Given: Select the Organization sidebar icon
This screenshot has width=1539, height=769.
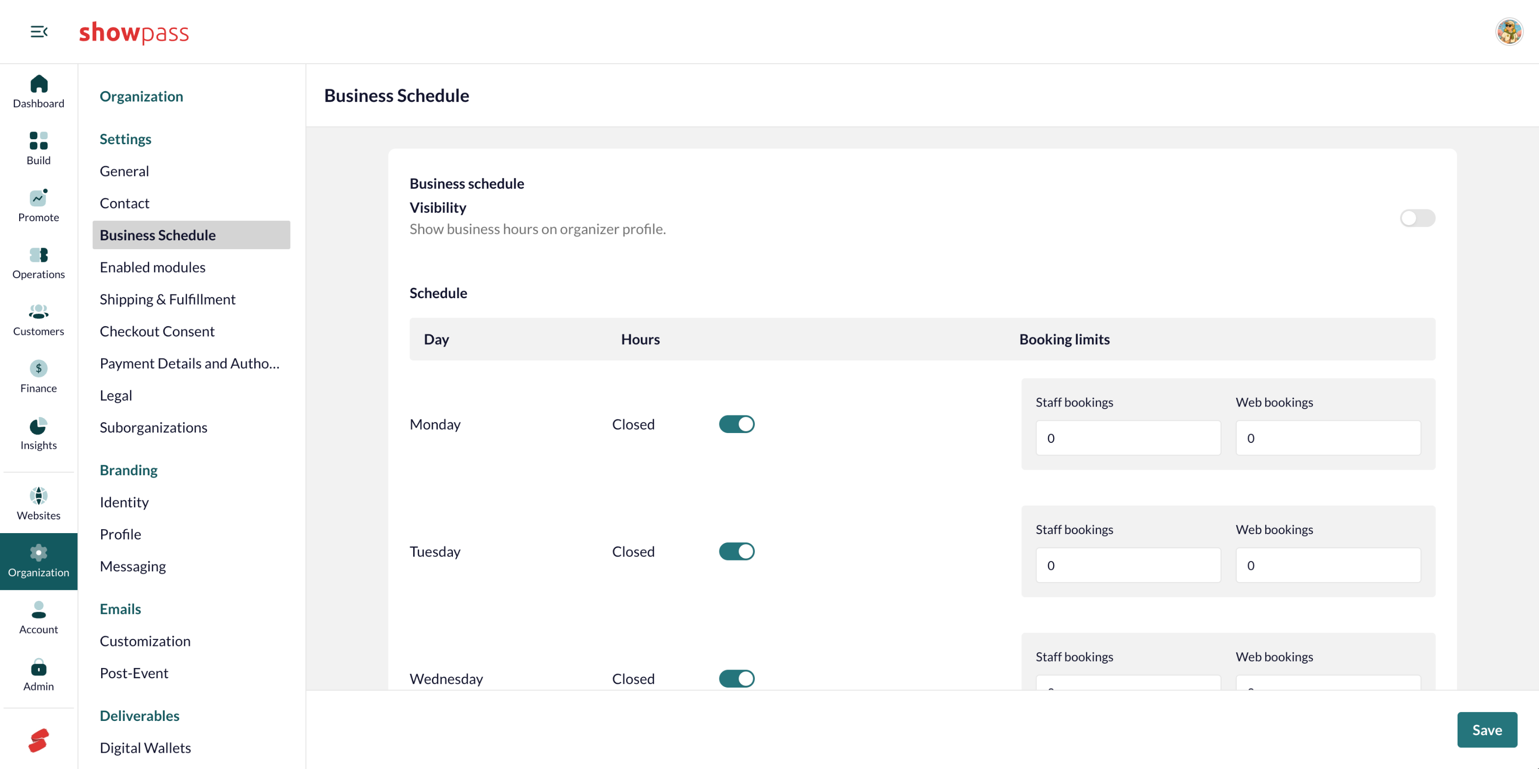Looking at the screenshot, I should (x=38, y=561).
